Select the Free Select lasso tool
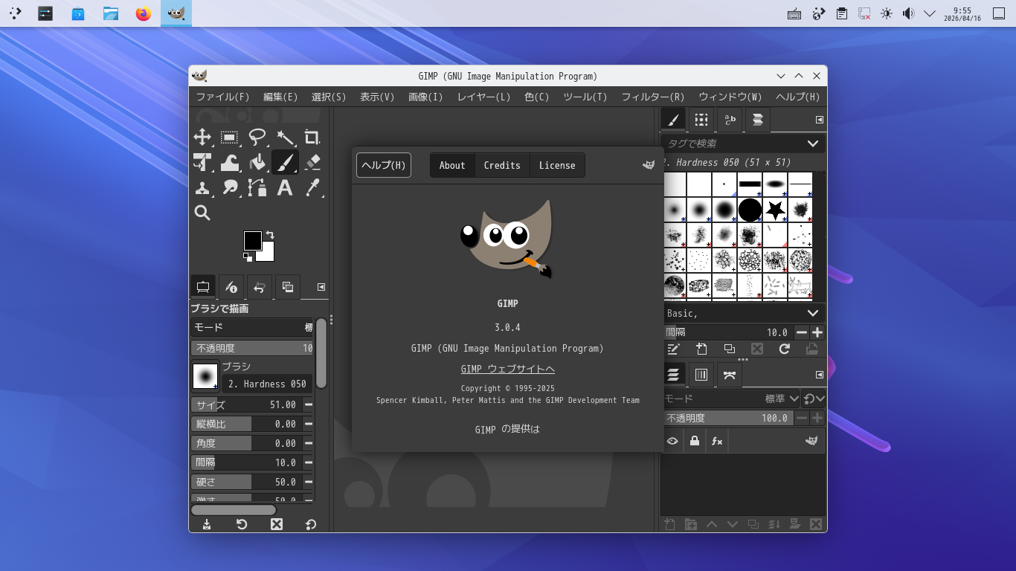 257,137
